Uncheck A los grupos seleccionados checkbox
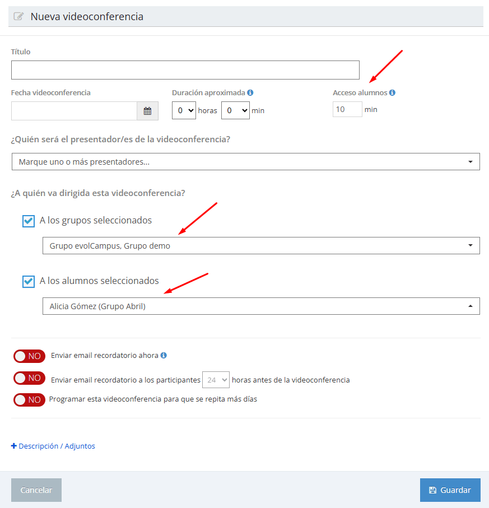 [x=29, y=221]
